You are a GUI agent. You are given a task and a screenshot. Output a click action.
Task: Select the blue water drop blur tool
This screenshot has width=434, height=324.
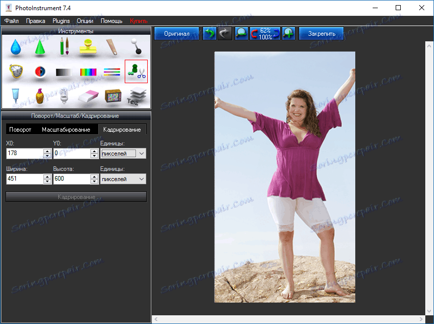[x=16, y=47]
